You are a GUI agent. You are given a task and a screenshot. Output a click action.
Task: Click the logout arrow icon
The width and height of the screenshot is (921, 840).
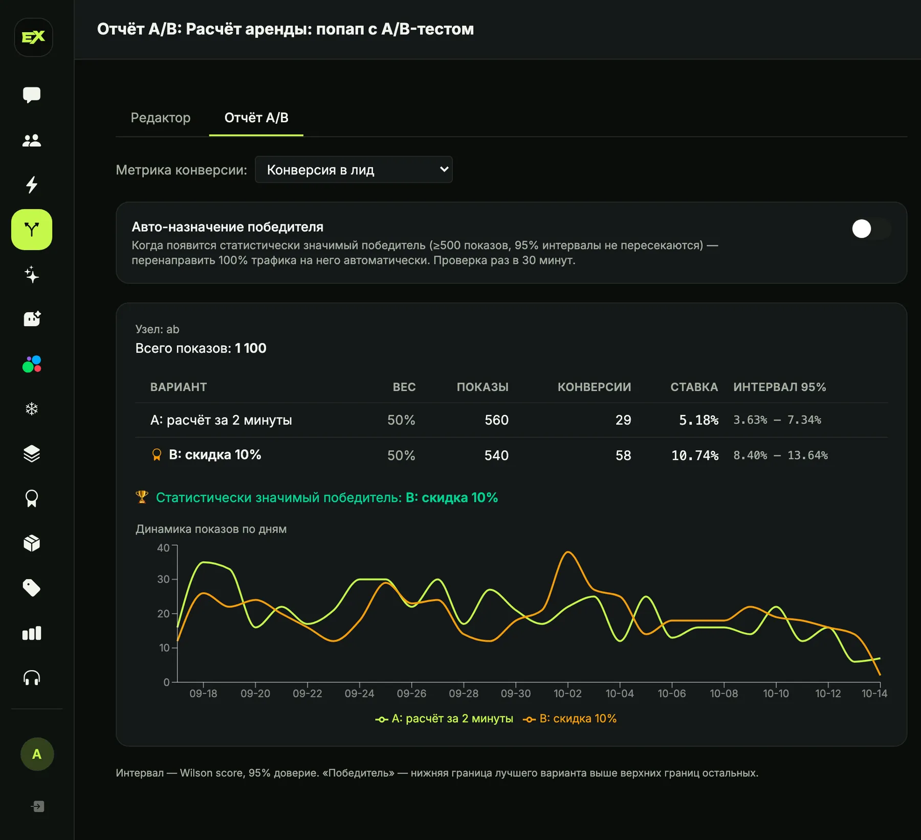[x=37, y=807]
